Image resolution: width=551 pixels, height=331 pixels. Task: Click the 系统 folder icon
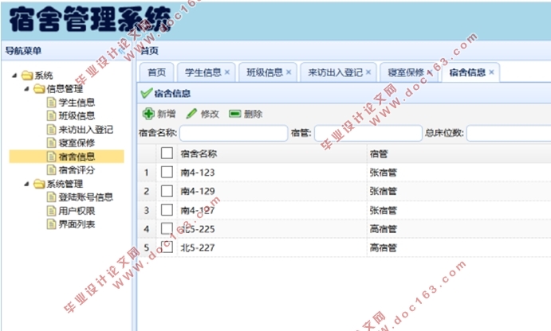click(x=27, y=76)
